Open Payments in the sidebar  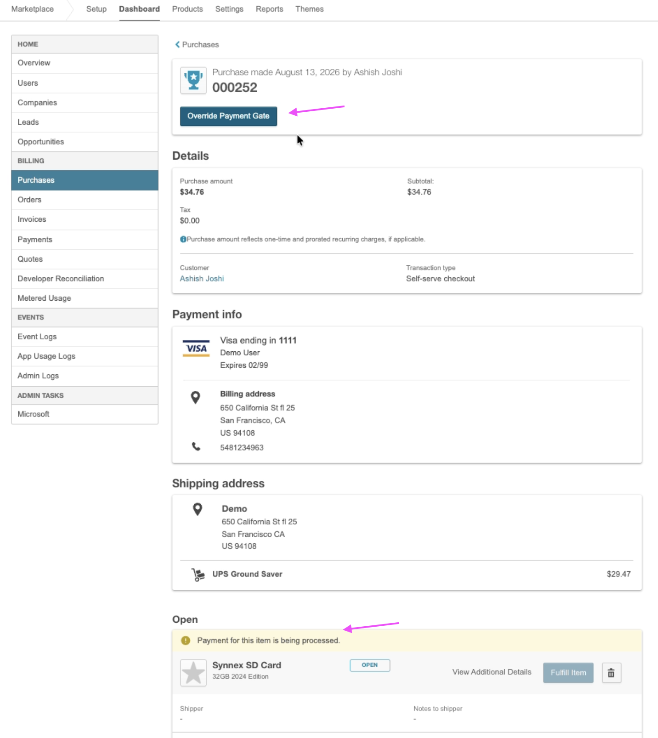tap(85, 239)
